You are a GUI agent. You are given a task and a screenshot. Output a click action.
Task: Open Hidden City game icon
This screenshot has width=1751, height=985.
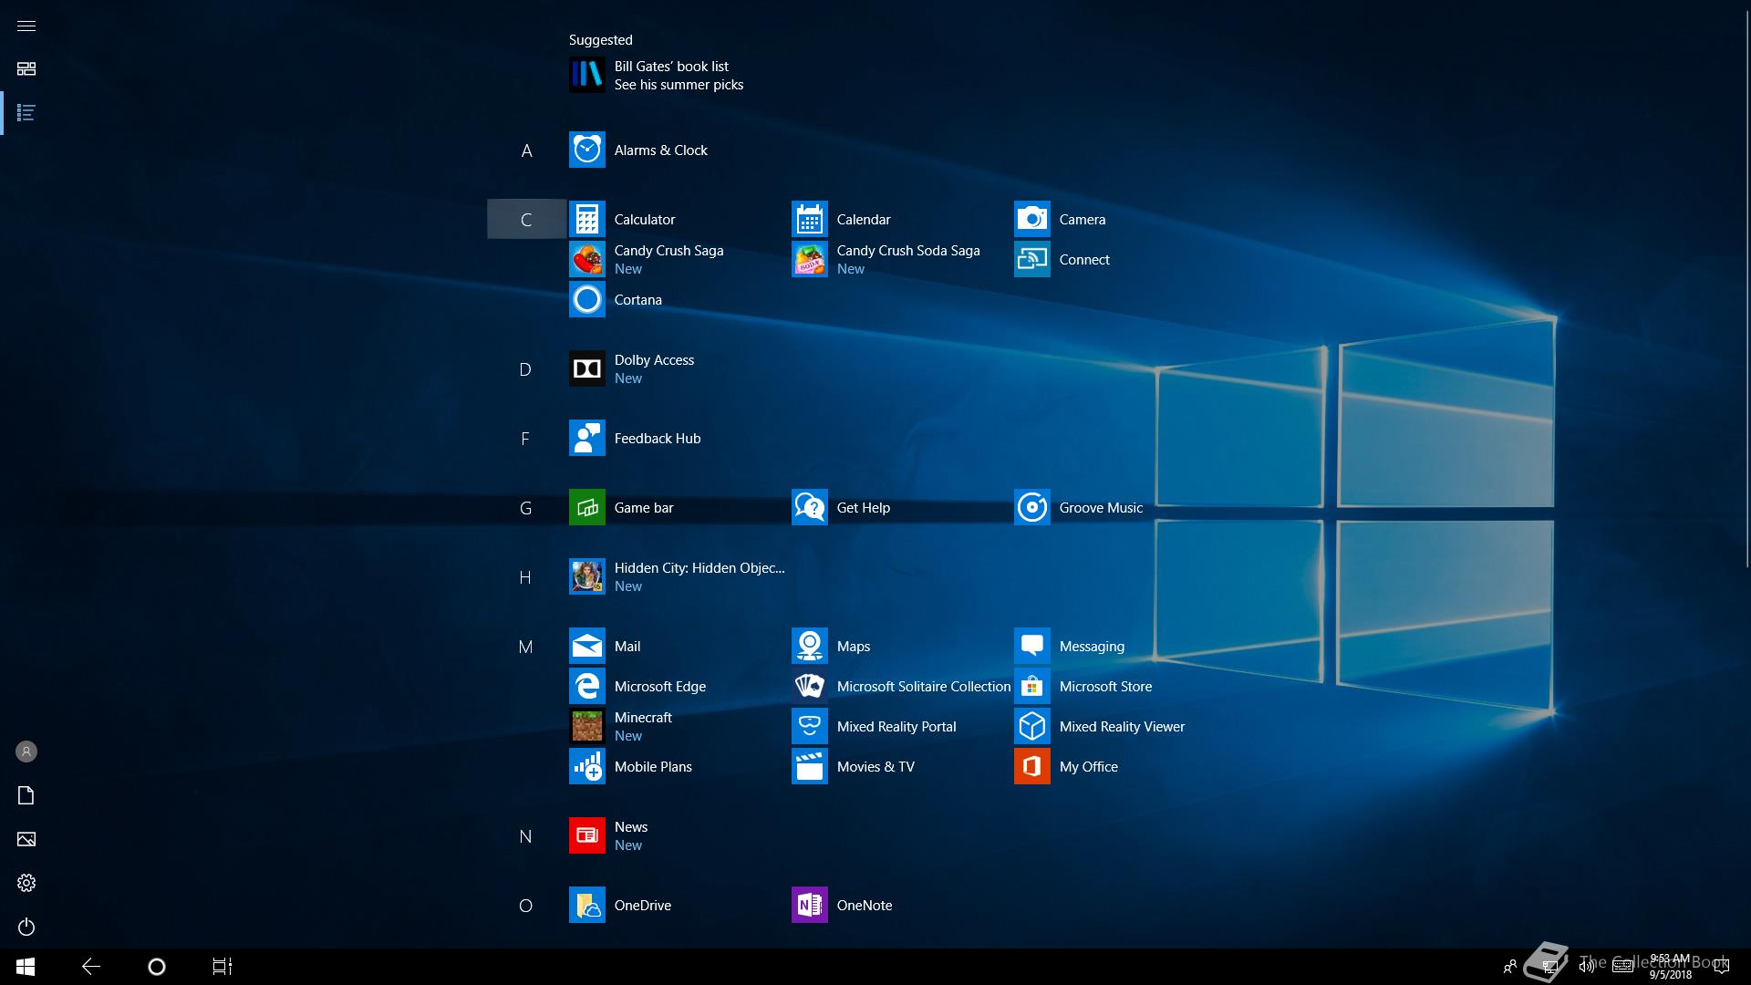(586, 576)
